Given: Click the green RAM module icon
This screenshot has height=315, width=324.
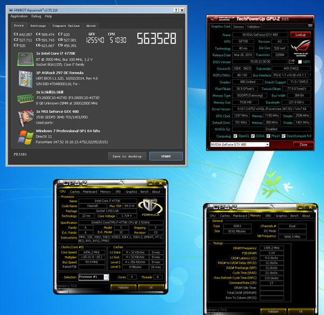Looking at the screenshot, I should [25, 99].
